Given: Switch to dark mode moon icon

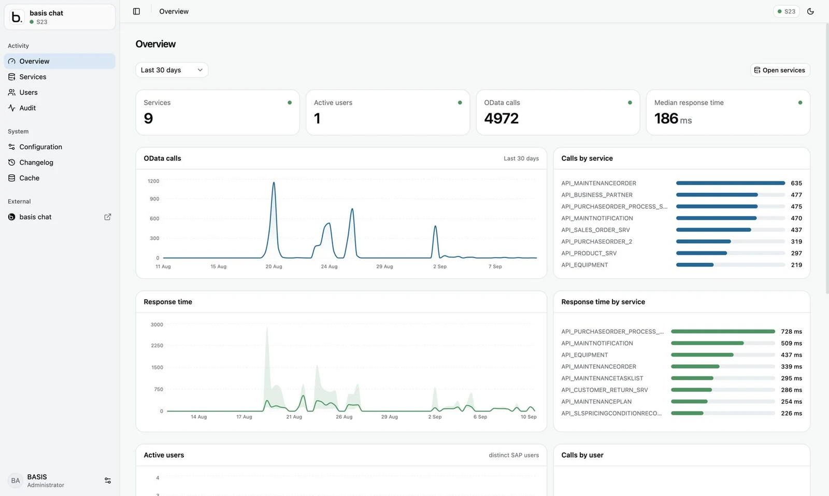Looking at the screenshot, I should click(810, 11).
